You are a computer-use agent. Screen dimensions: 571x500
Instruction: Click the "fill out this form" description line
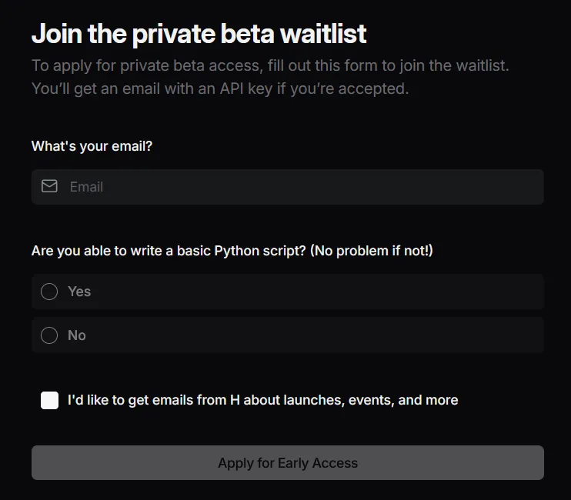[270, 66]
